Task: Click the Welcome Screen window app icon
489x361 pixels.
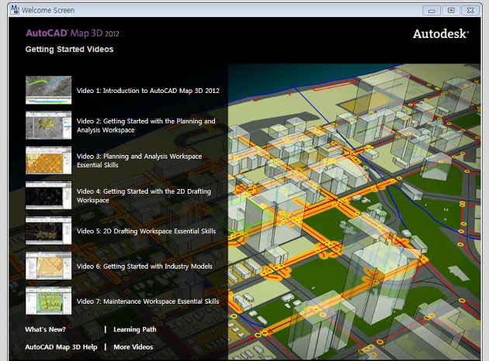Action: click(x=15, y=10)
